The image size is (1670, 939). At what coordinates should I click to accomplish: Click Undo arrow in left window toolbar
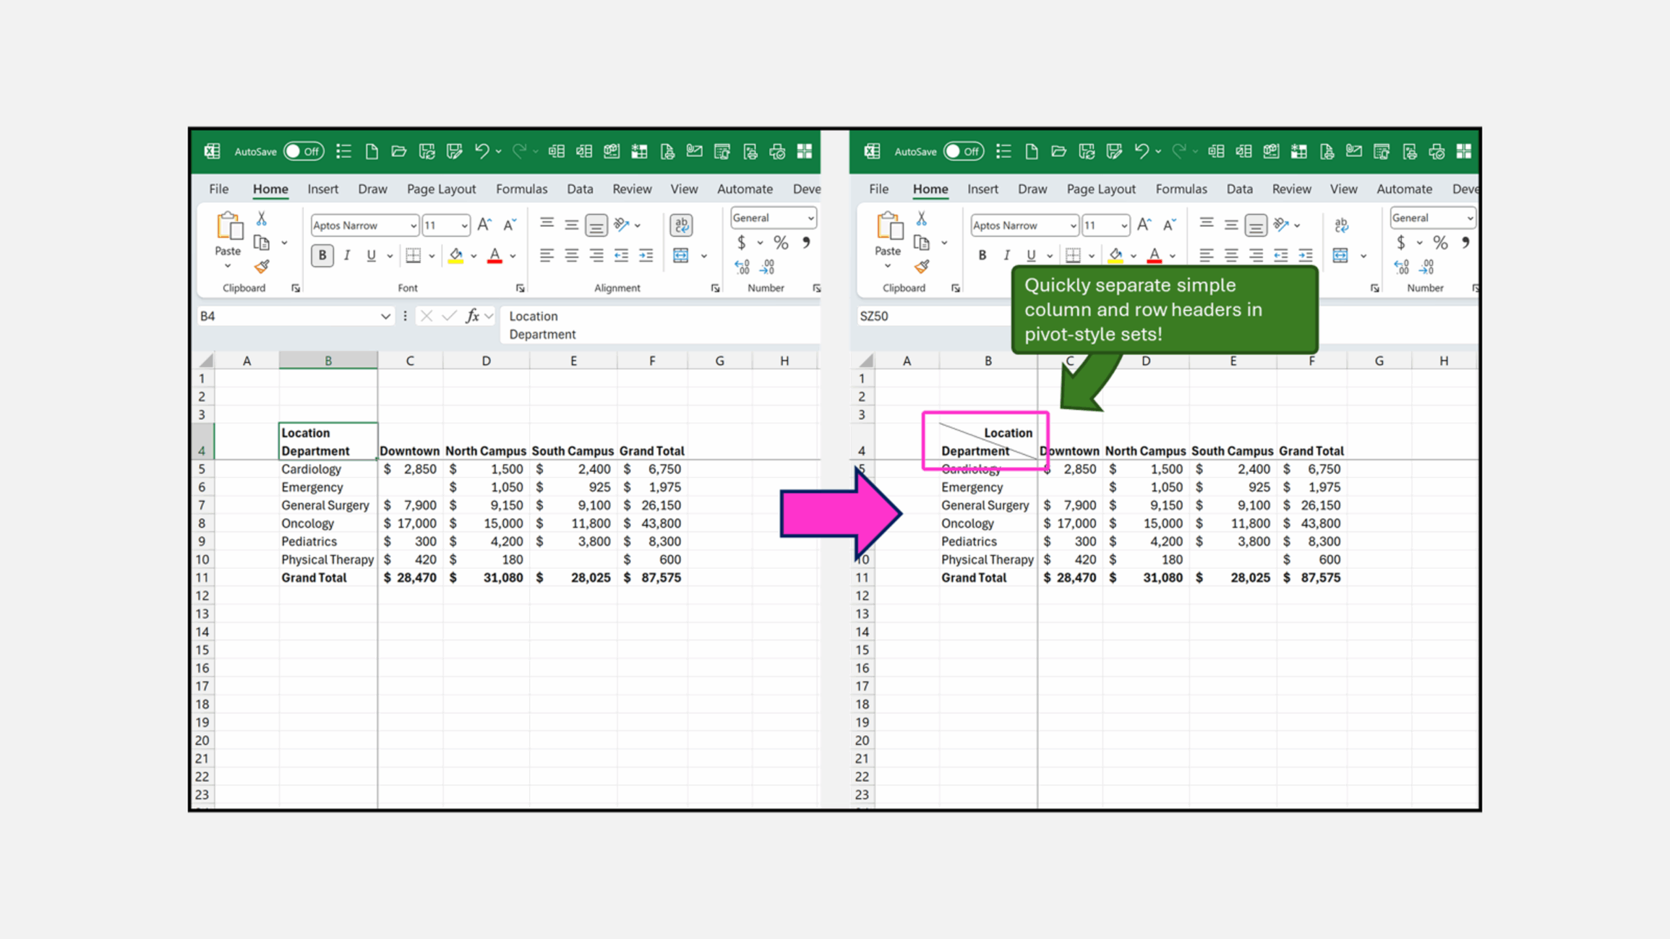tap(481, 151)
